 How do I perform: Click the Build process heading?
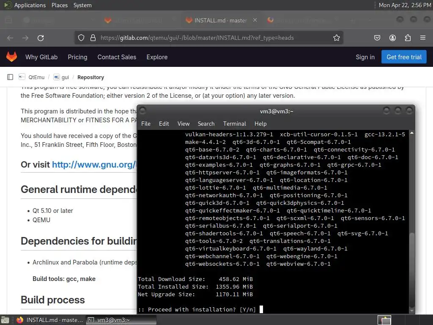coord(53,300)
